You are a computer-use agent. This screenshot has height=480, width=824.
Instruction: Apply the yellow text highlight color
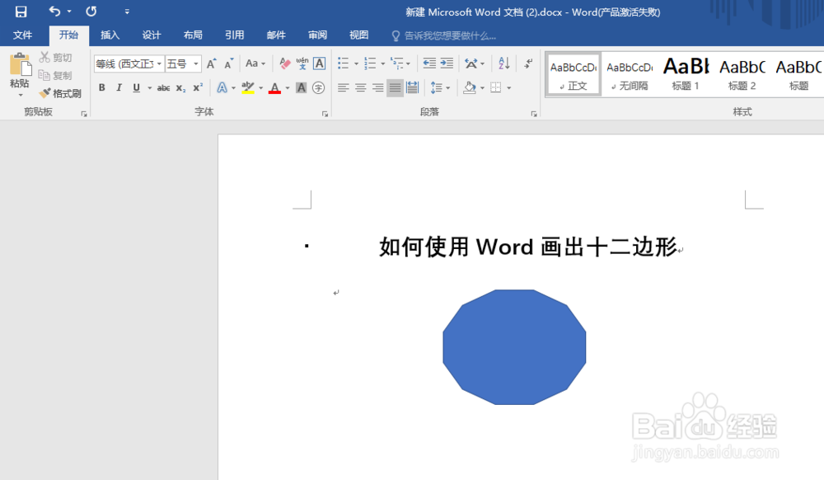pos(248,87)
